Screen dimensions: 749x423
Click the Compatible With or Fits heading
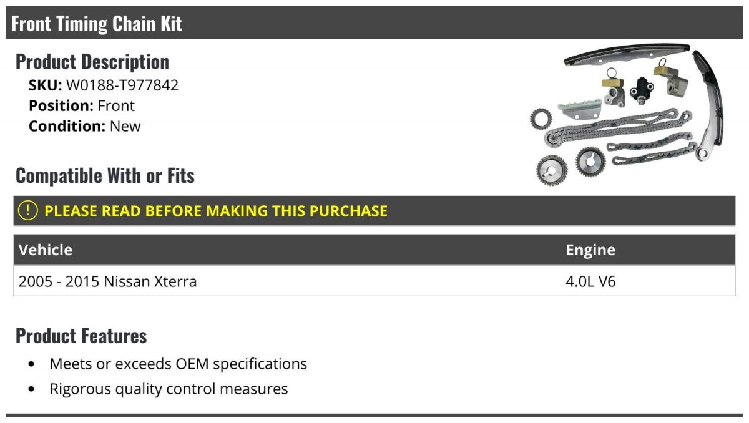(105, 175)
